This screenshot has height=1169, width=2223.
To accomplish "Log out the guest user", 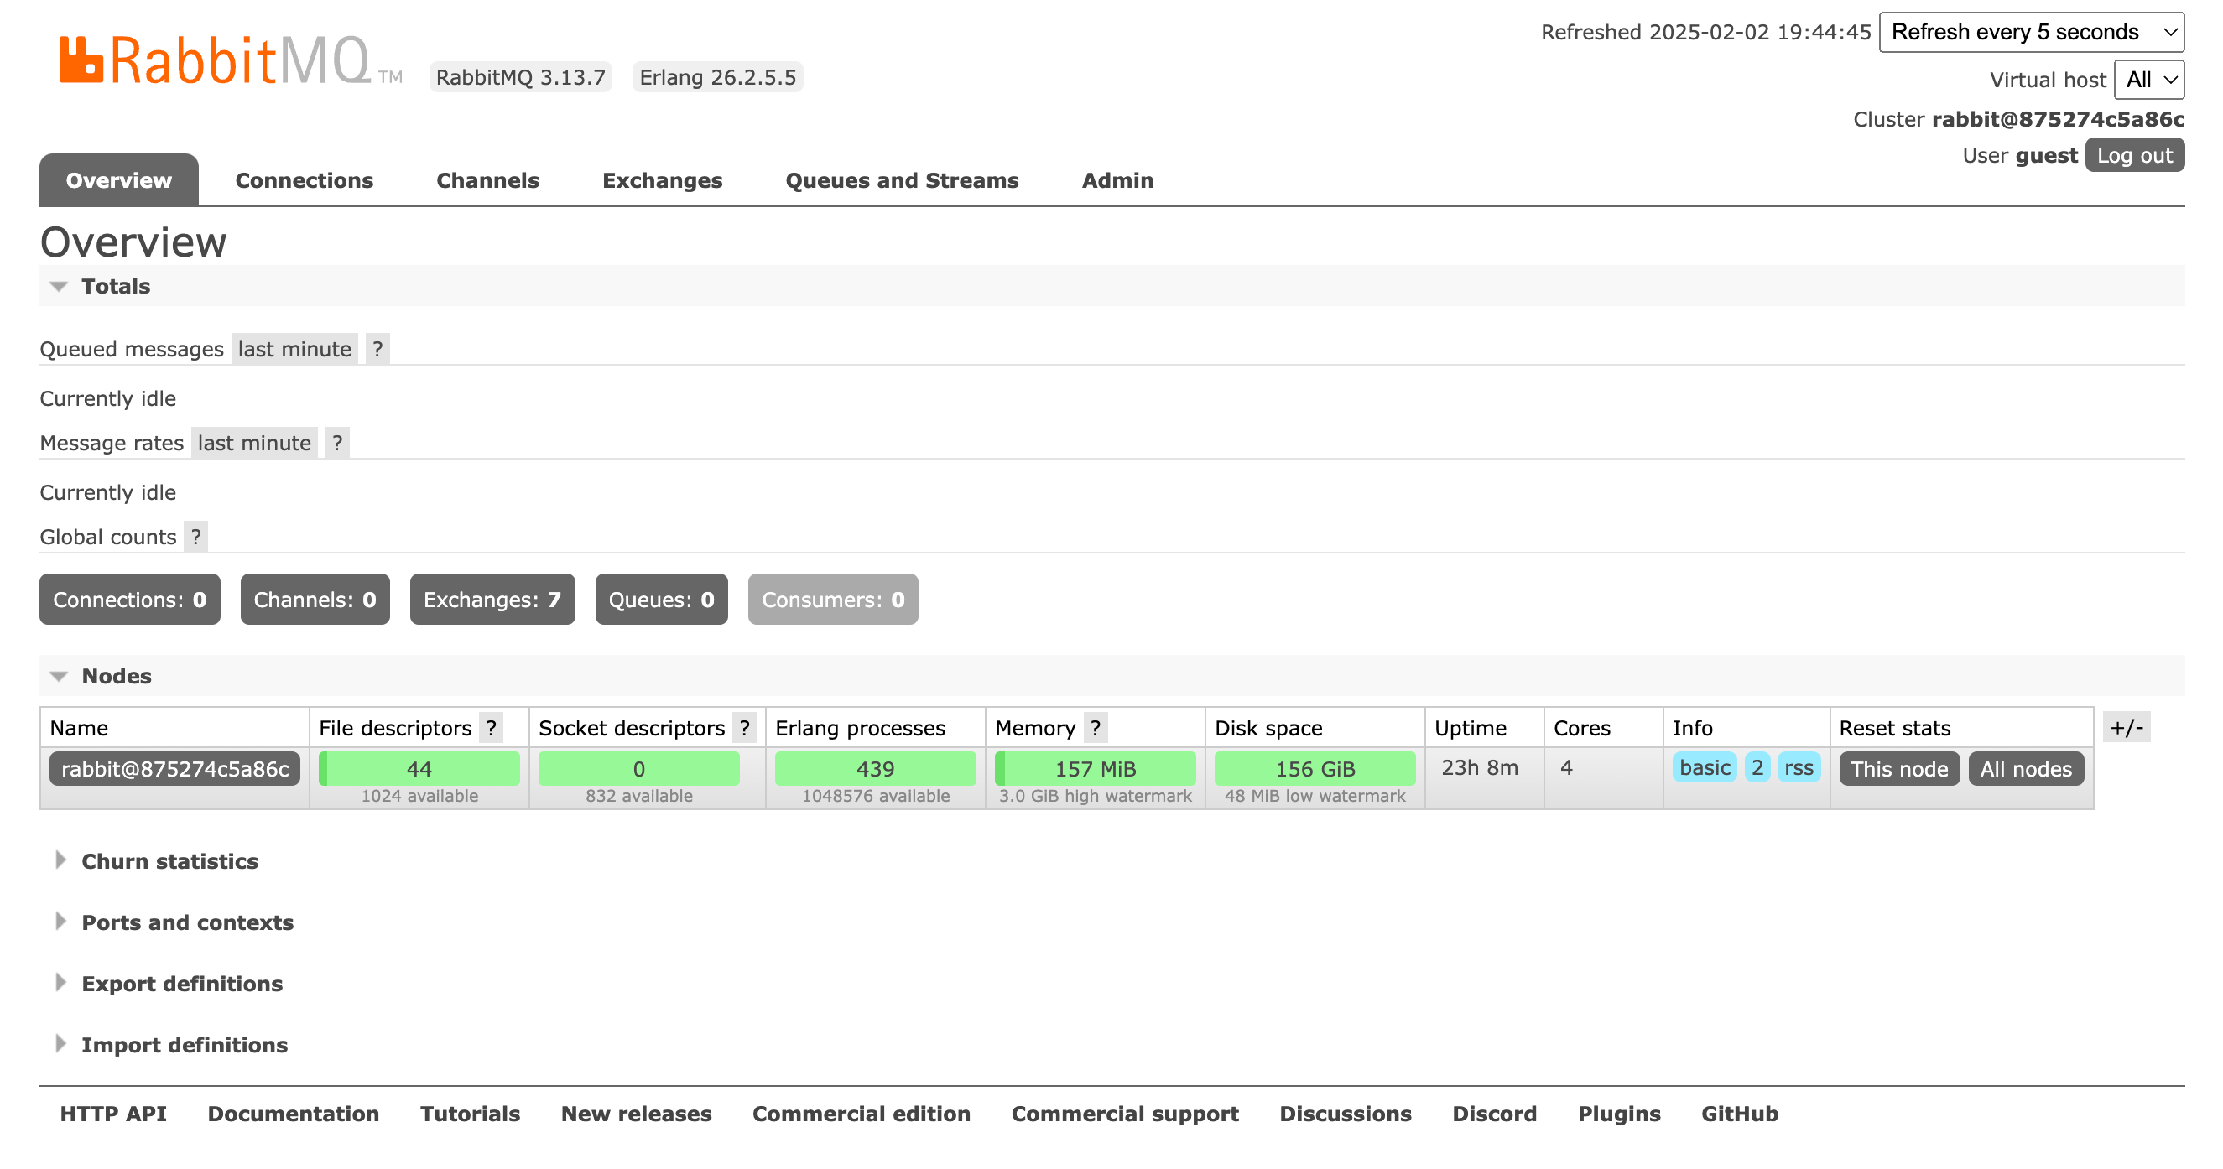I will click(x=2135, y=156).
